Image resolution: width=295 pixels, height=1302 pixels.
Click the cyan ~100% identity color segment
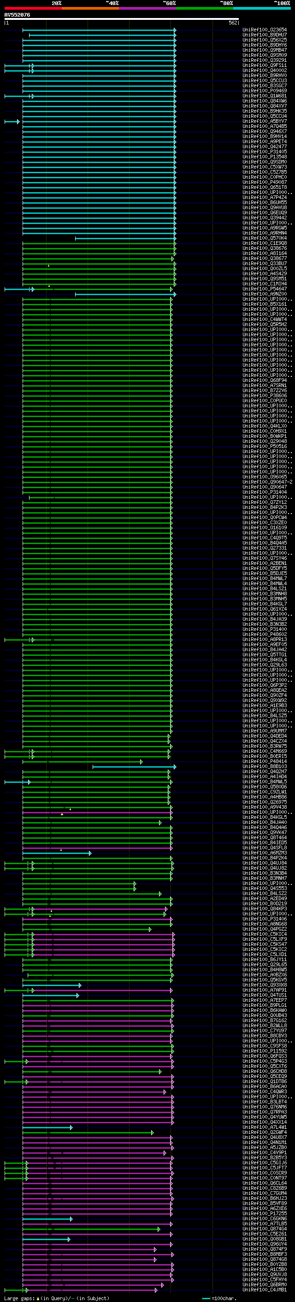tap(262, 8)
